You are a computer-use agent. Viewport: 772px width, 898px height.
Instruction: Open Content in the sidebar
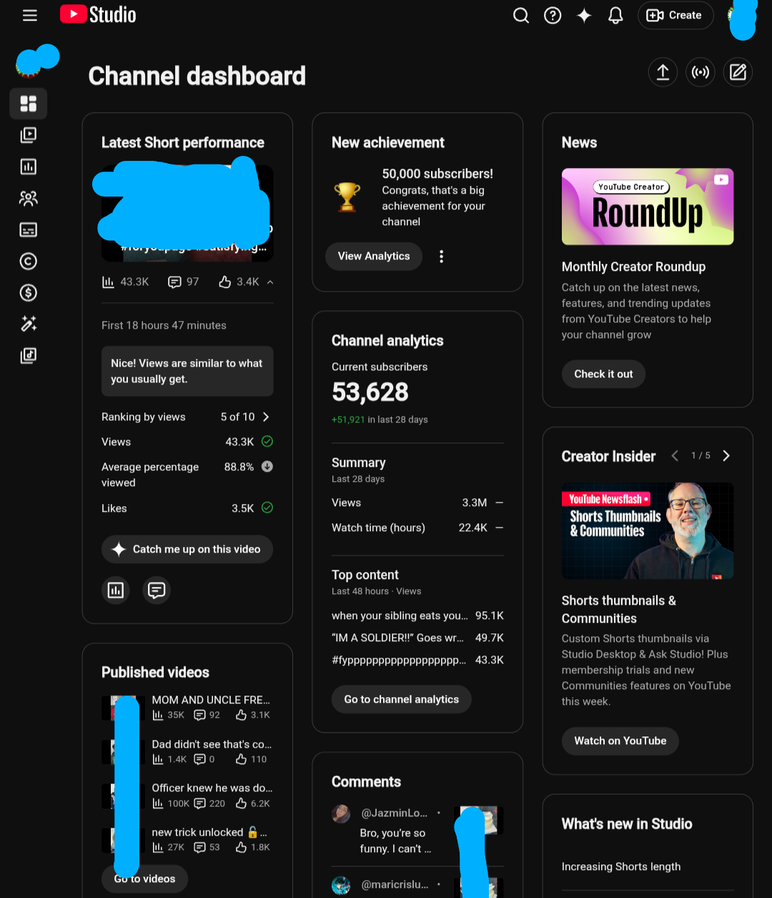(29, 135)
